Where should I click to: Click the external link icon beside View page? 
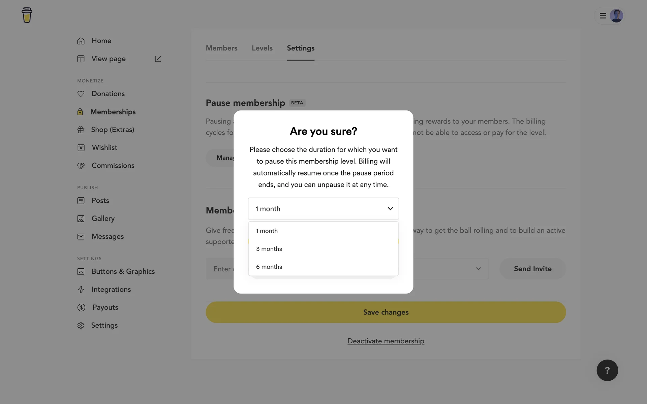pyautogui.click(x=158, y=59)
